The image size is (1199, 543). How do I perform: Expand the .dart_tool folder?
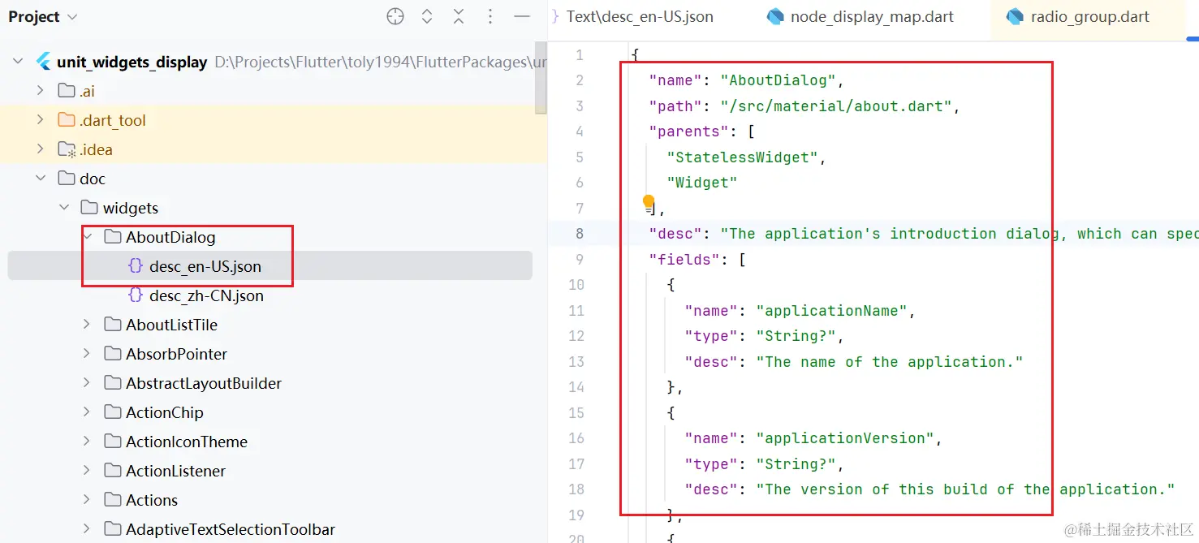tap(41, 120)
